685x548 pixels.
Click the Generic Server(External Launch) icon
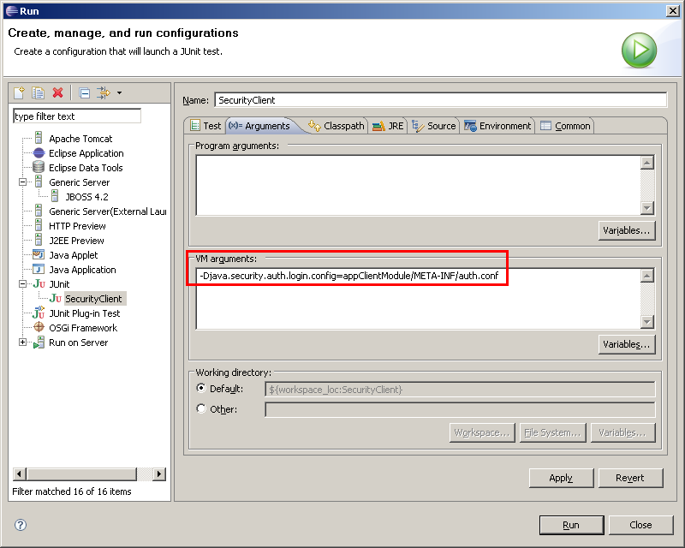click(x=39, y=211)
